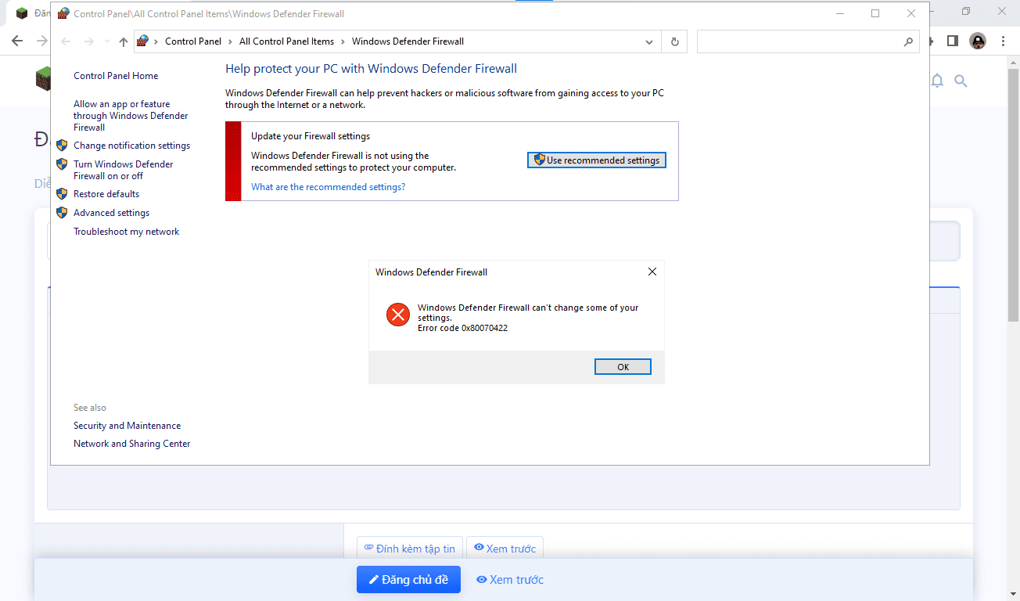
Task: Select All Control Panel Items breadcrumb
Action: [286, 41]
